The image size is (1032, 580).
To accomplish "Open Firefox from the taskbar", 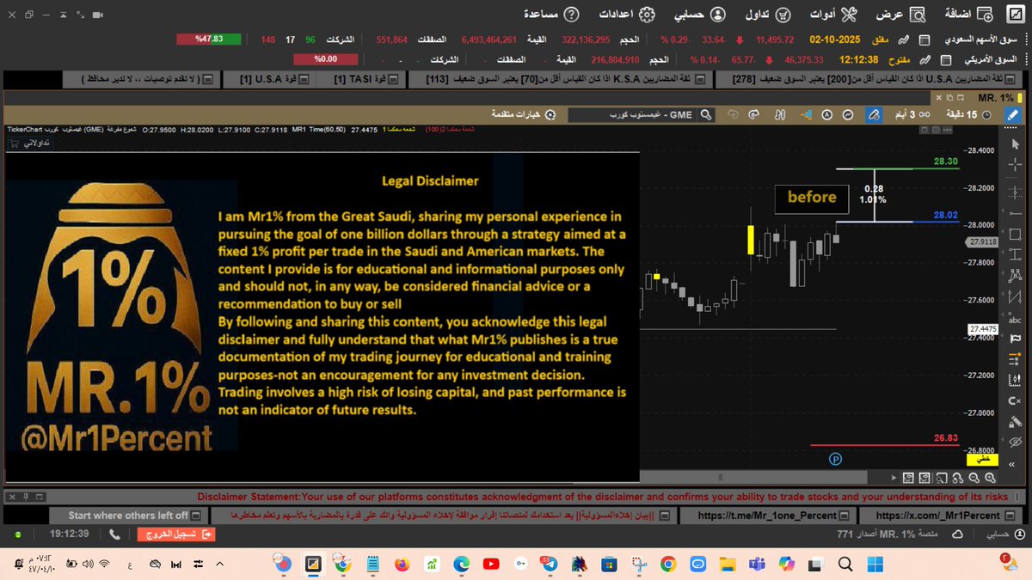I will pos(401,565).
